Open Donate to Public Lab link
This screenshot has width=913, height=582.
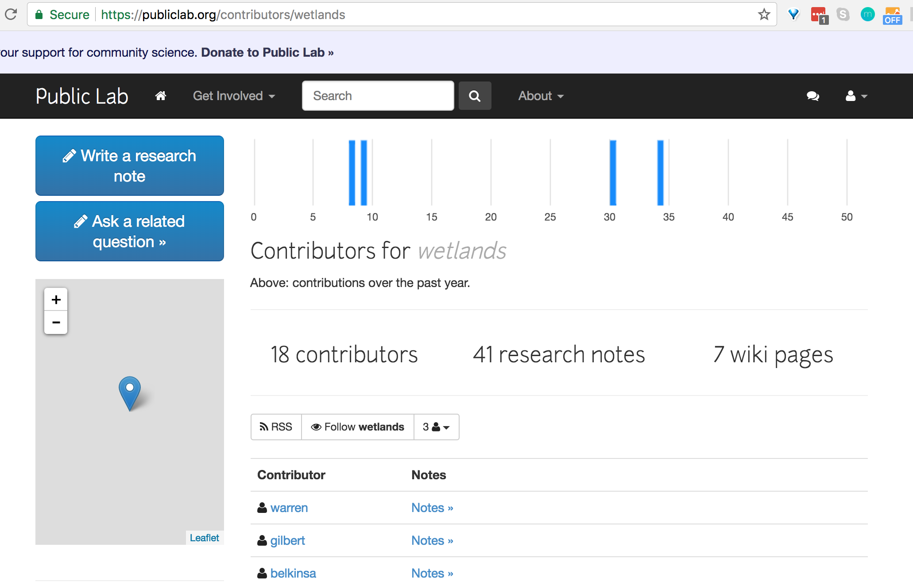click(267, 52)
